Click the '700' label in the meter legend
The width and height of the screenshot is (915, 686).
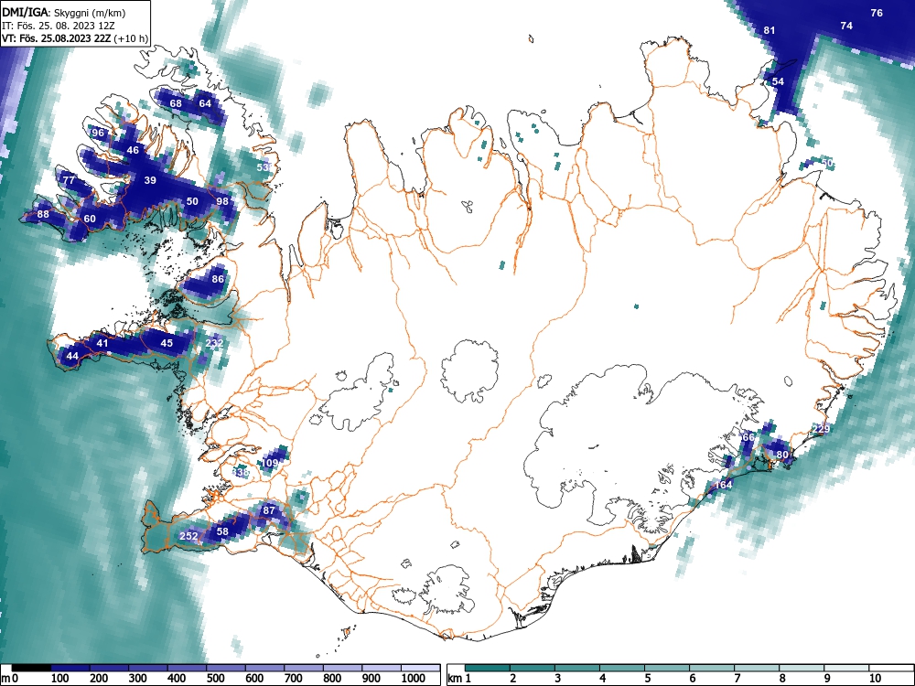[x=293, y=679]
